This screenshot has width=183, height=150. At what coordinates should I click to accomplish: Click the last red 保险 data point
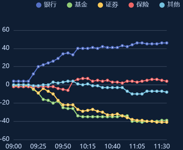(x=167, y=81)
